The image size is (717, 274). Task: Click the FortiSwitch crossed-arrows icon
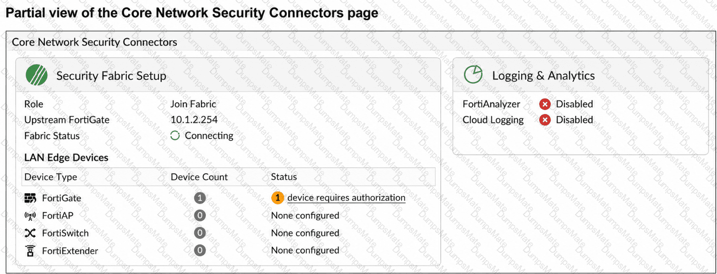click(x=30, y=233)
